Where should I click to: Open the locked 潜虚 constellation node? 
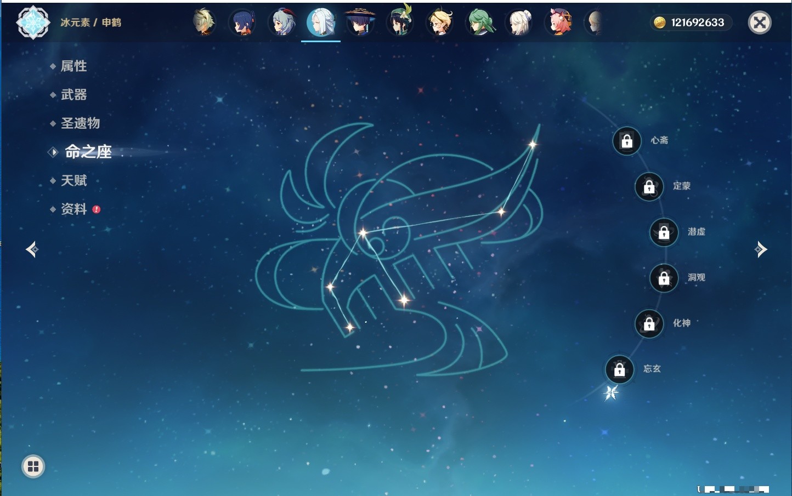664,232
